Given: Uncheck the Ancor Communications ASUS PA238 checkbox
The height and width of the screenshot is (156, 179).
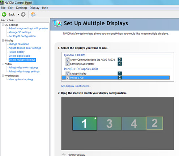Looking at the screenshot, I should click(67, 60).
